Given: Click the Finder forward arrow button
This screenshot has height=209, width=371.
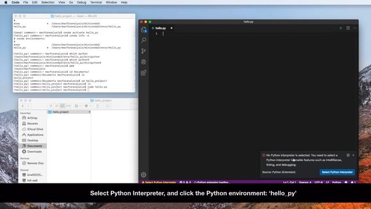Looking at the screenshot, I should (x=28, y=106).
